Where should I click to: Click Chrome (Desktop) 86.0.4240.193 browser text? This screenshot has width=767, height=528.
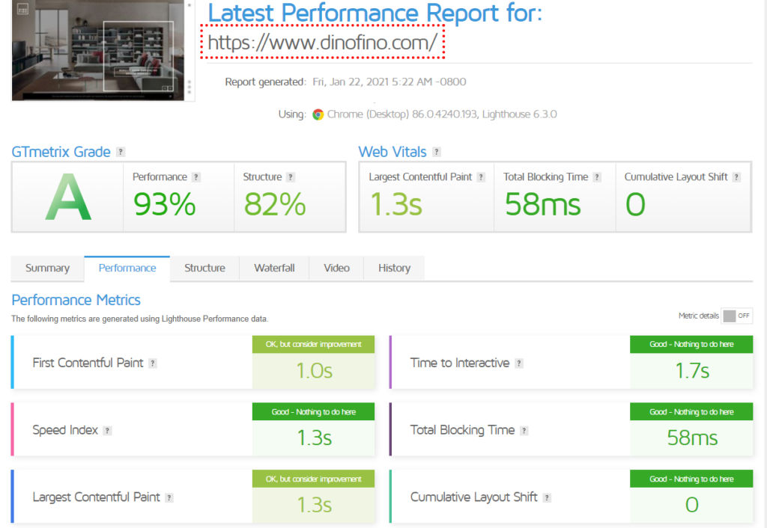click(x=402, y=114)
